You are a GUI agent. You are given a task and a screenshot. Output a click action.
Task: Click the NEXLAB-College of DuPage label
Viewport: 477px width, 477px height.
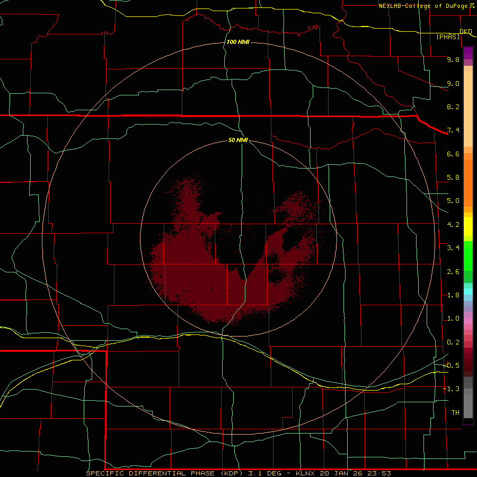(423, 6)
